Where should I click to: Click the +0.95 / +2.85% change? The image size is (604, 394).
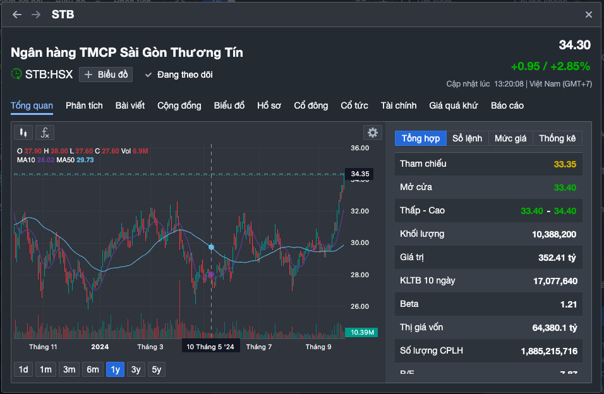[x=550, y=67]
